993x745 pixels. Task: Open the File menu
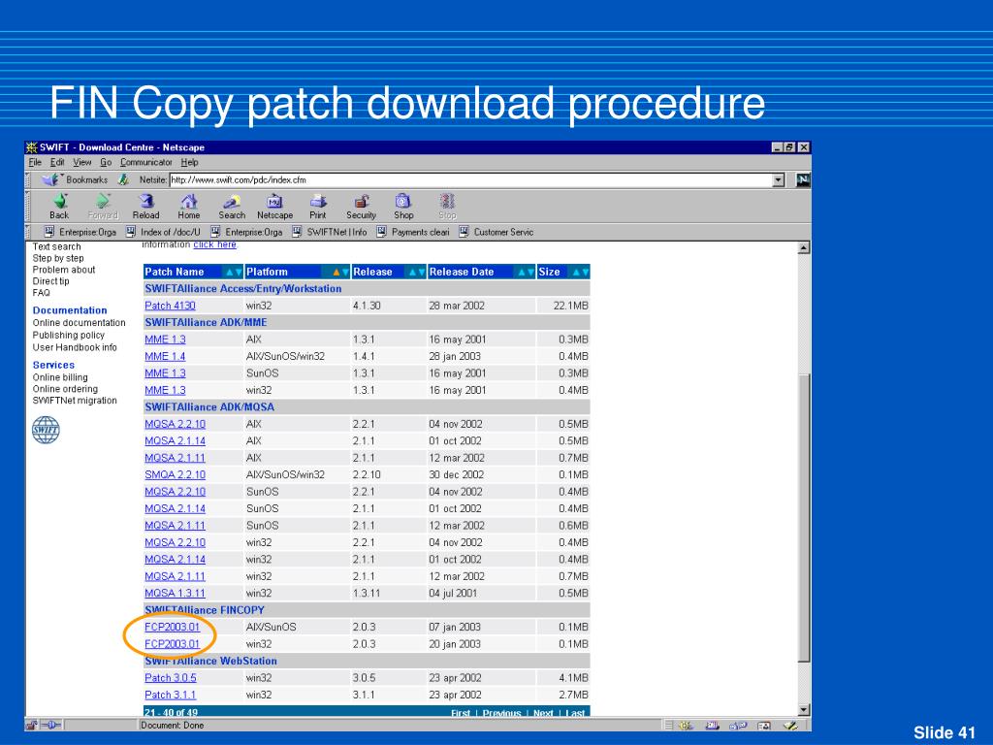pos(35,162)
